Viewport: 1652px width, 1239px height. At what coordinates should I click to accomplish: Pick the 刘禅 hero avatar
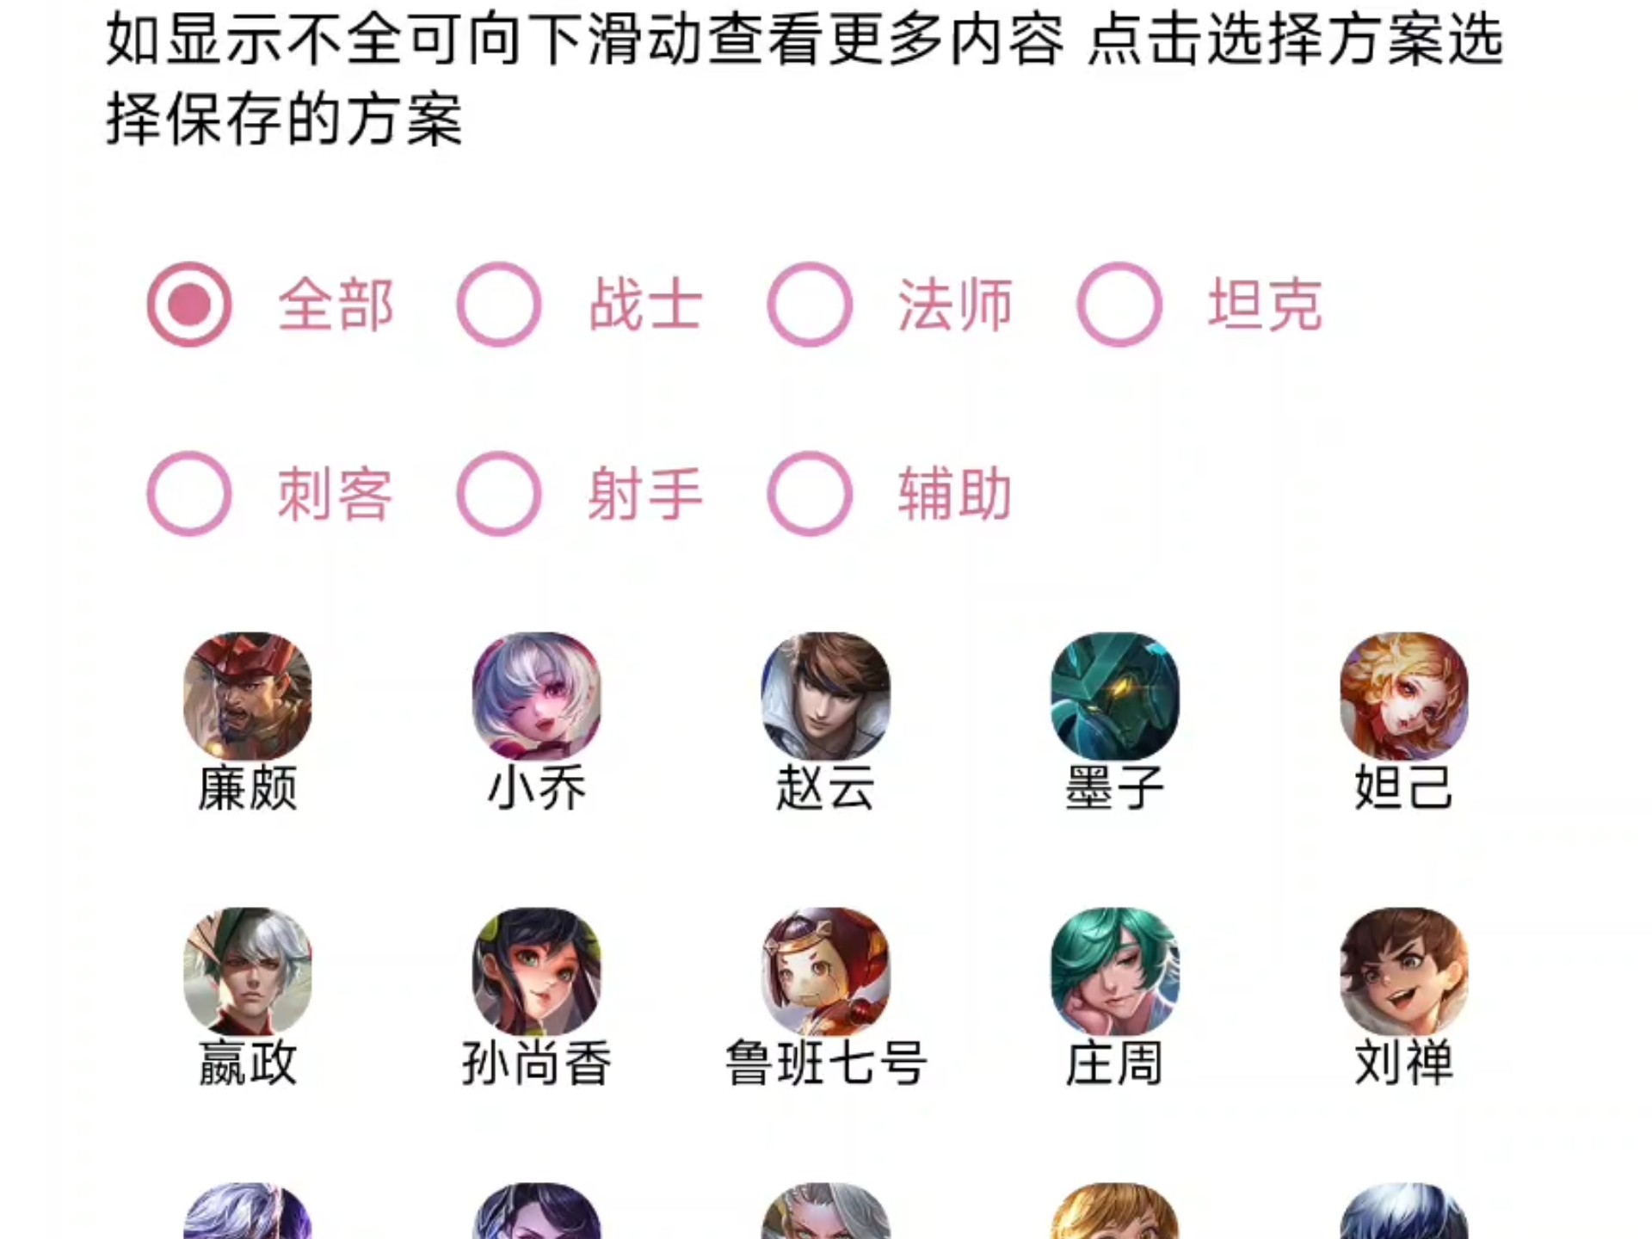(x=1404, y=971)
